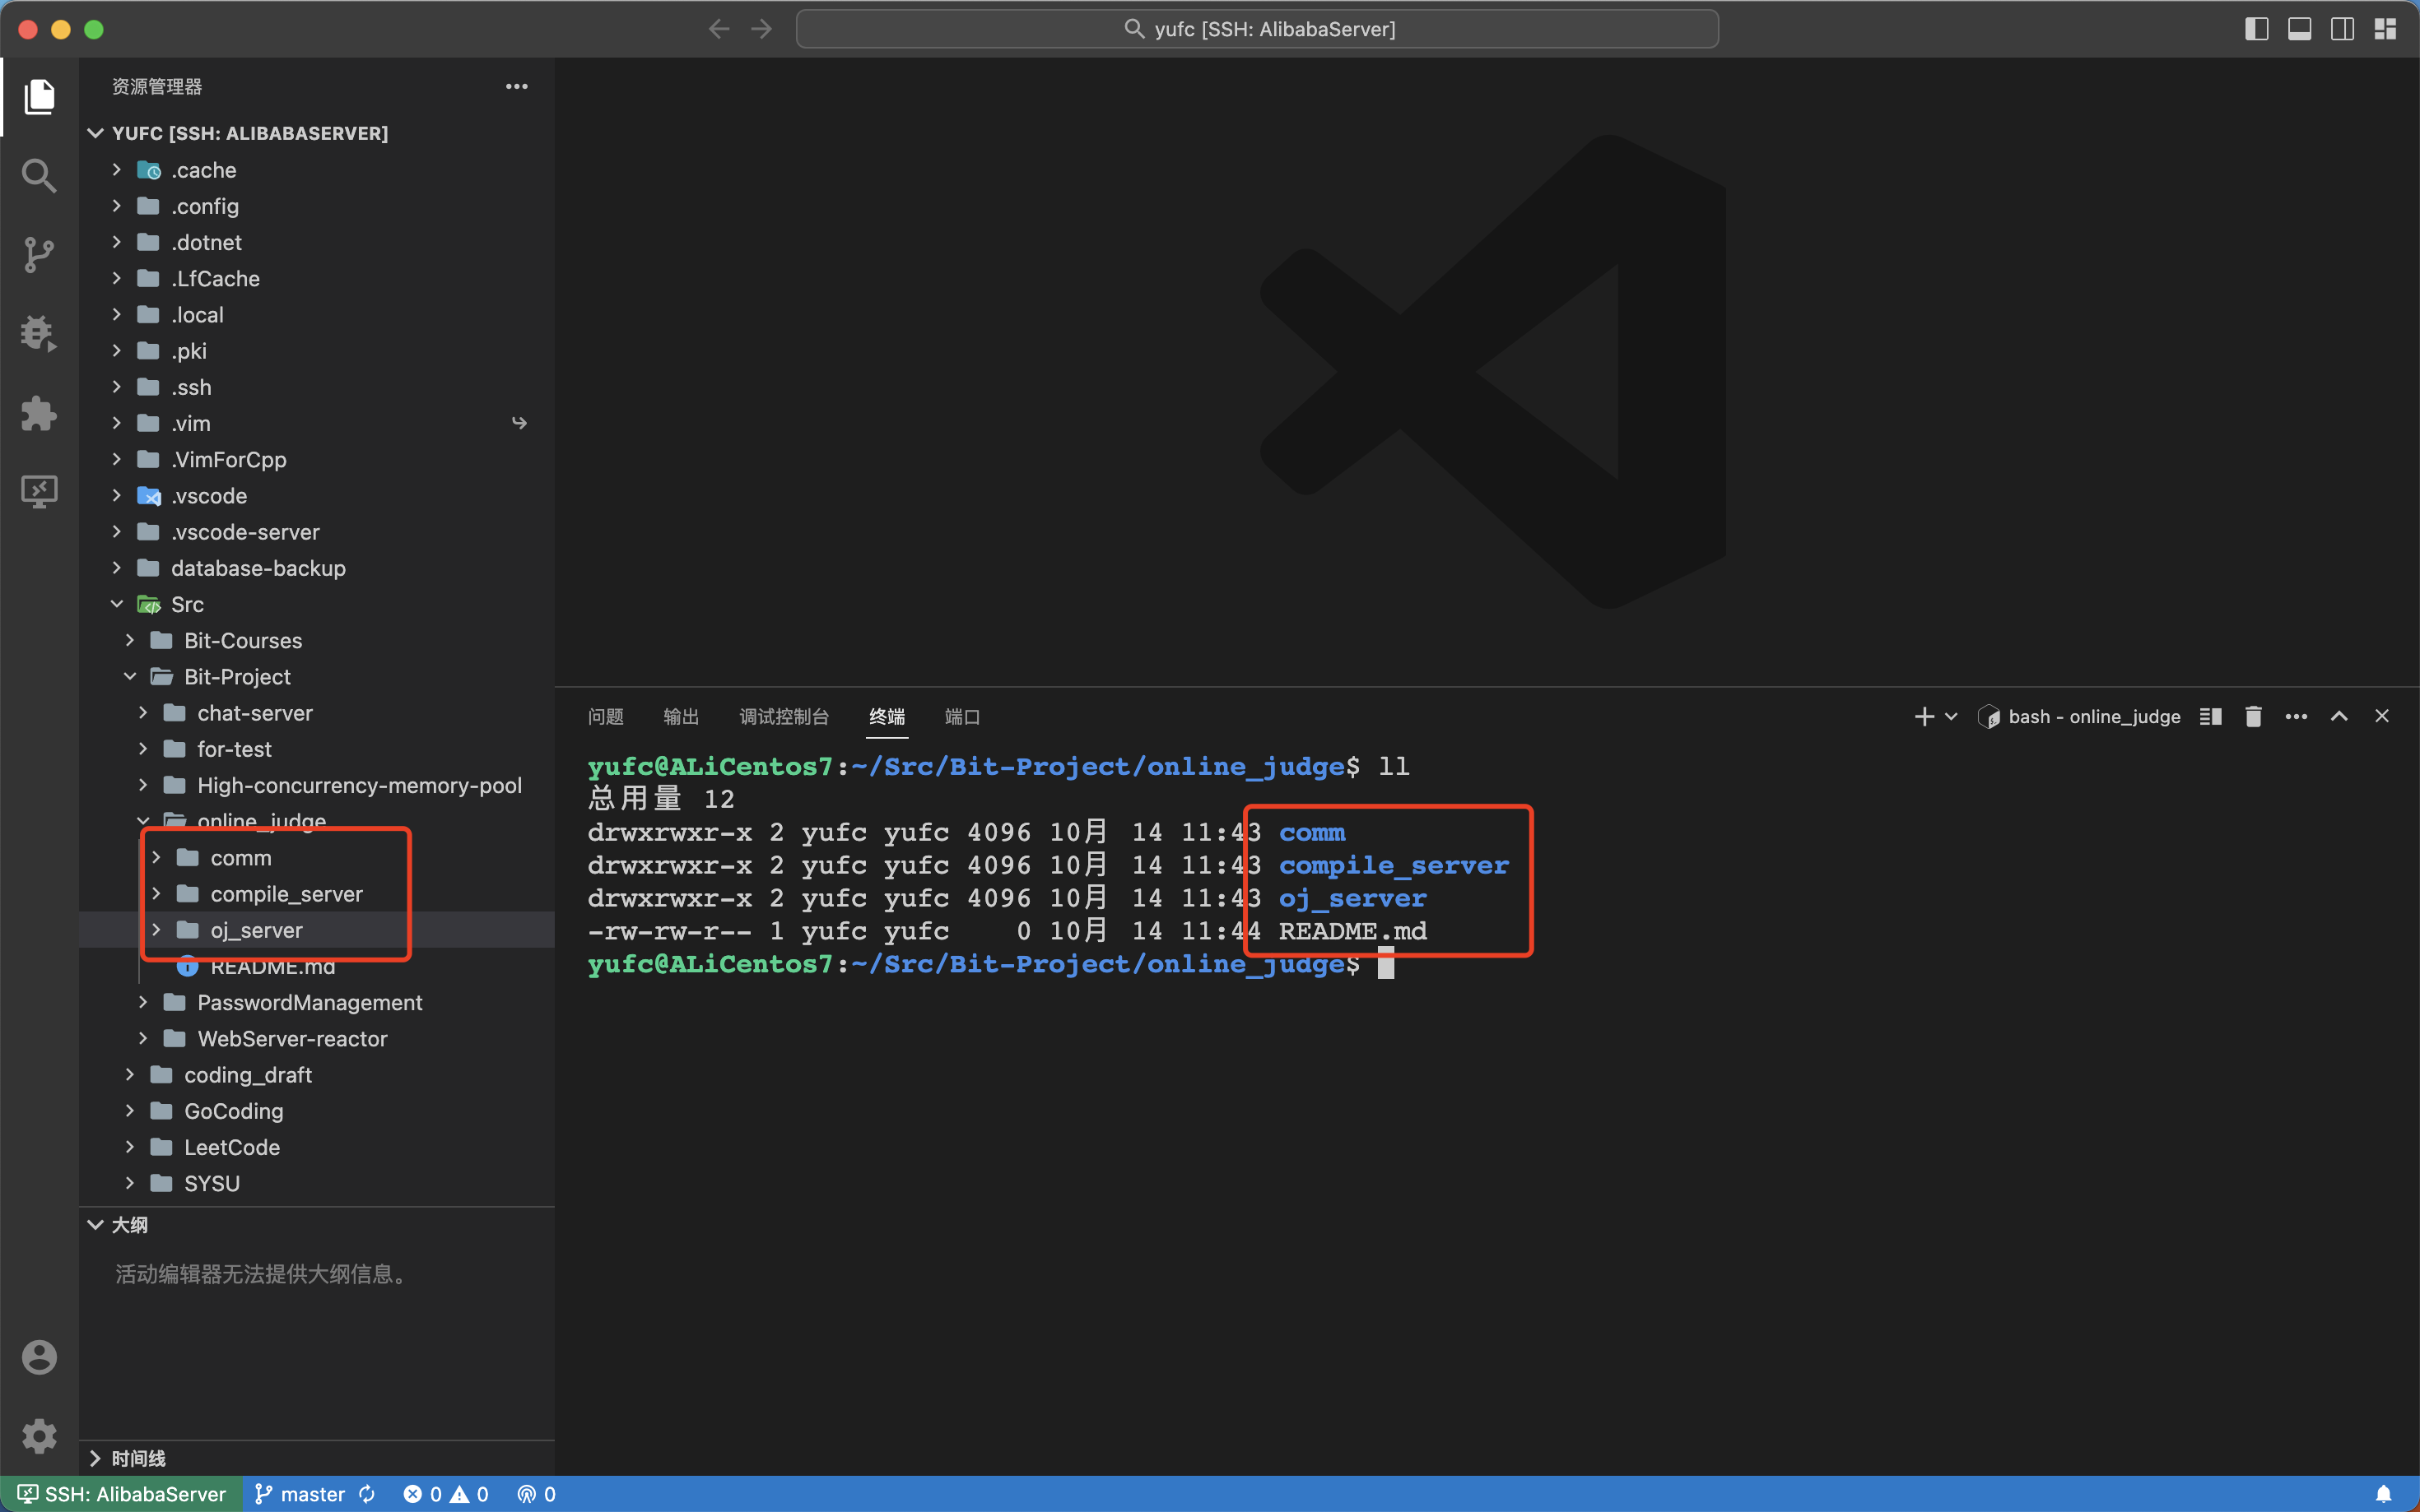Switch to the 终端 tab

pos(887,716)
